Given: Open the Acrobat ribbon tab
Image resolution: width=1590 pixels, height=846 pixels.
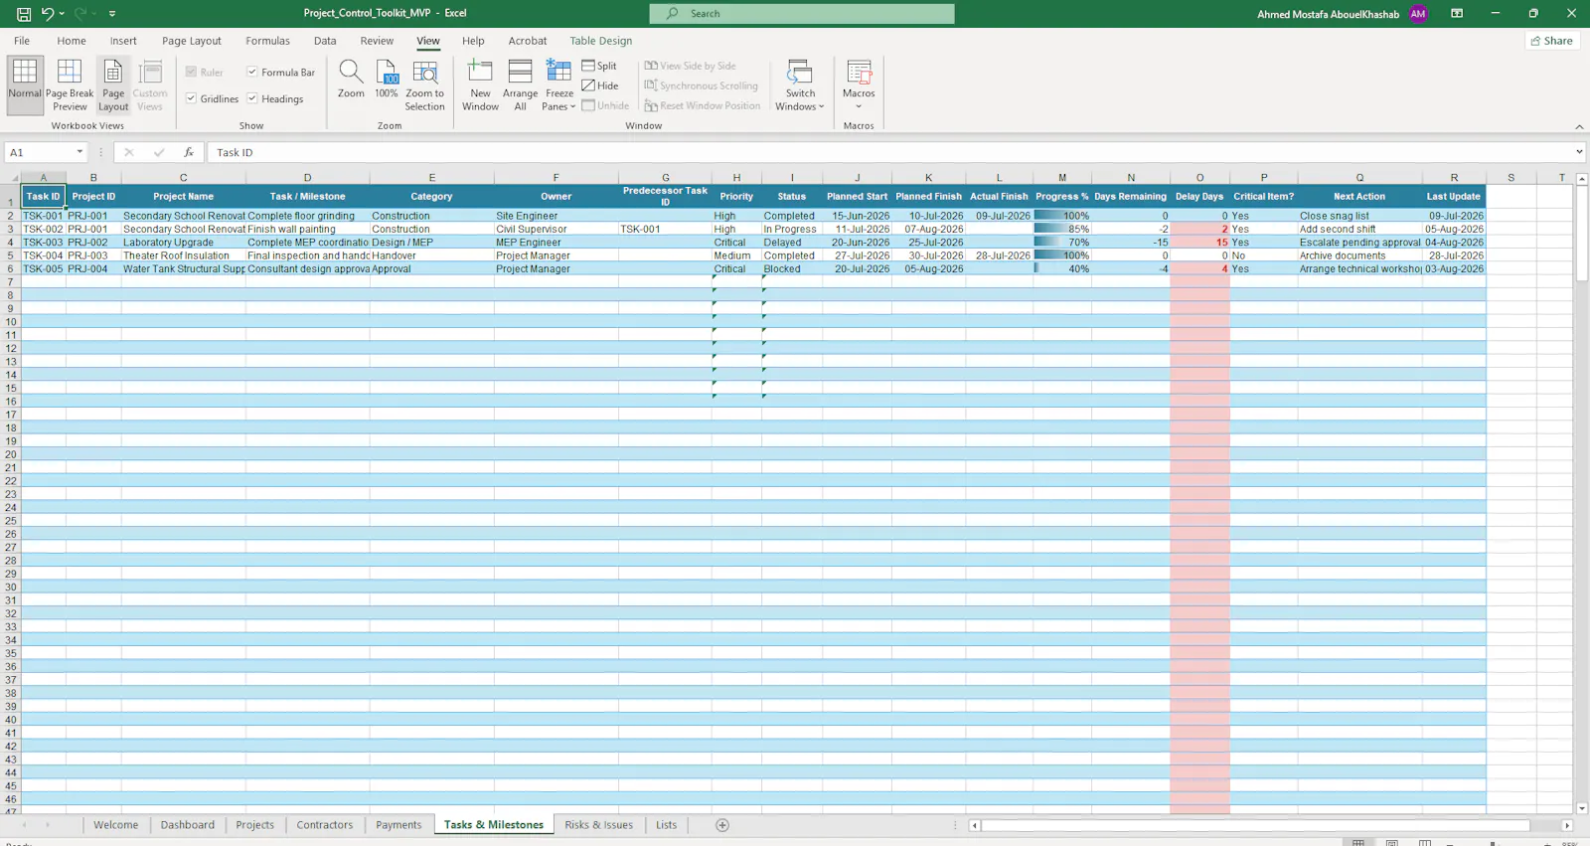Looking at the screenshot, I should click(528, 41).
